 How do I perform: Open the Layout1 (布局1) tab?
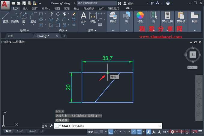tap(20, 131)
